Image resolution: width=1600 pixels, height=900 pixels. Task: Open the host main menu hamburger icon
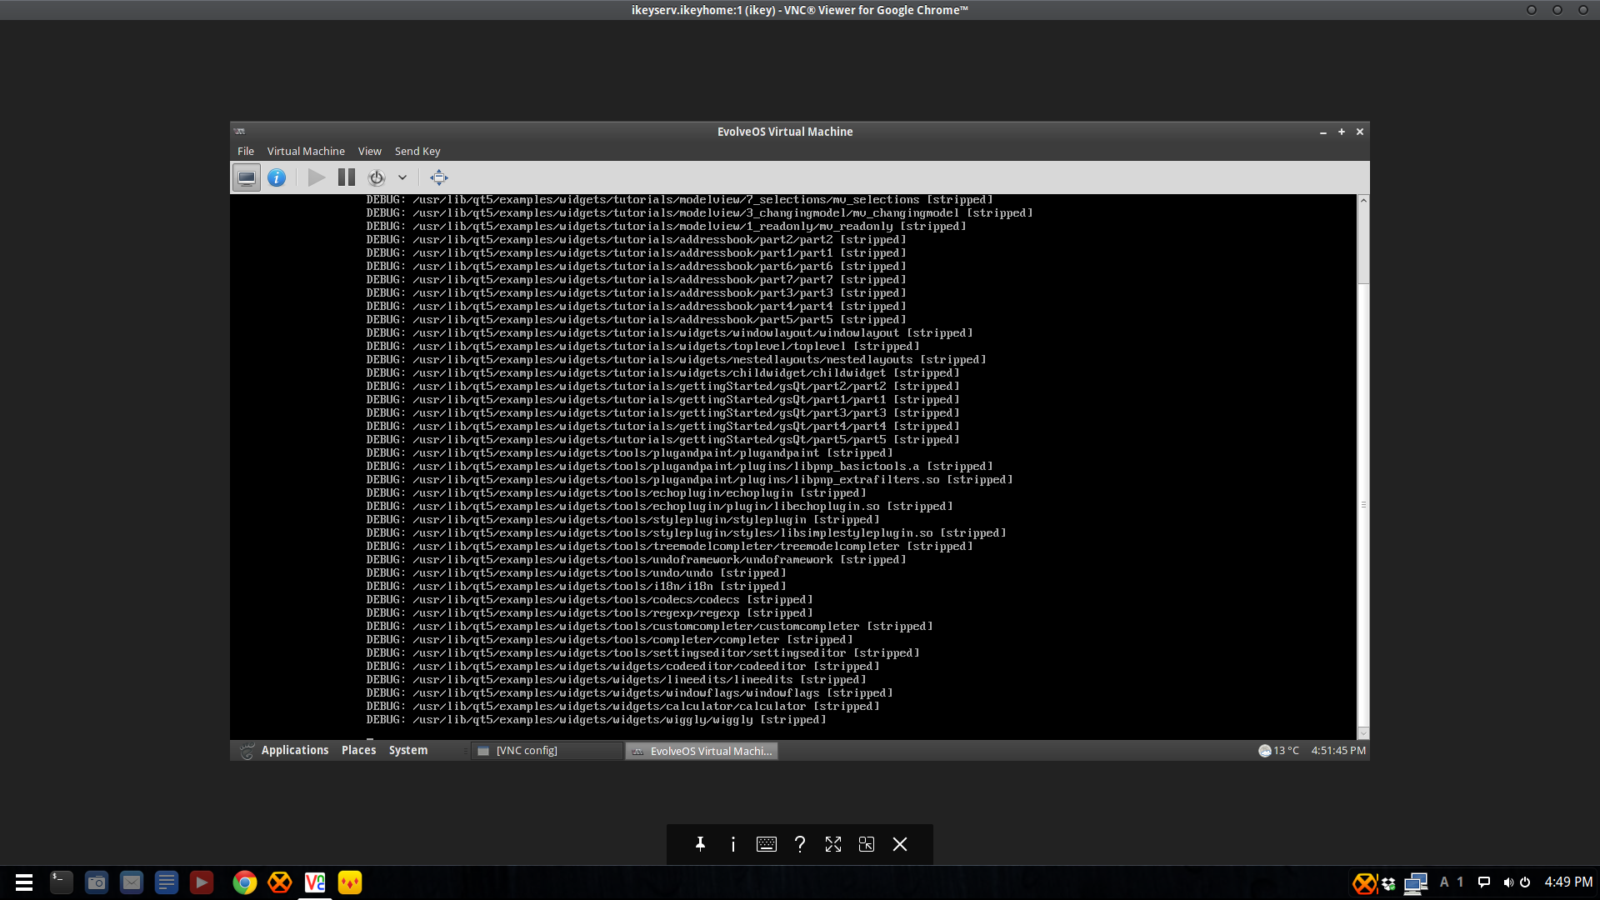24,882
